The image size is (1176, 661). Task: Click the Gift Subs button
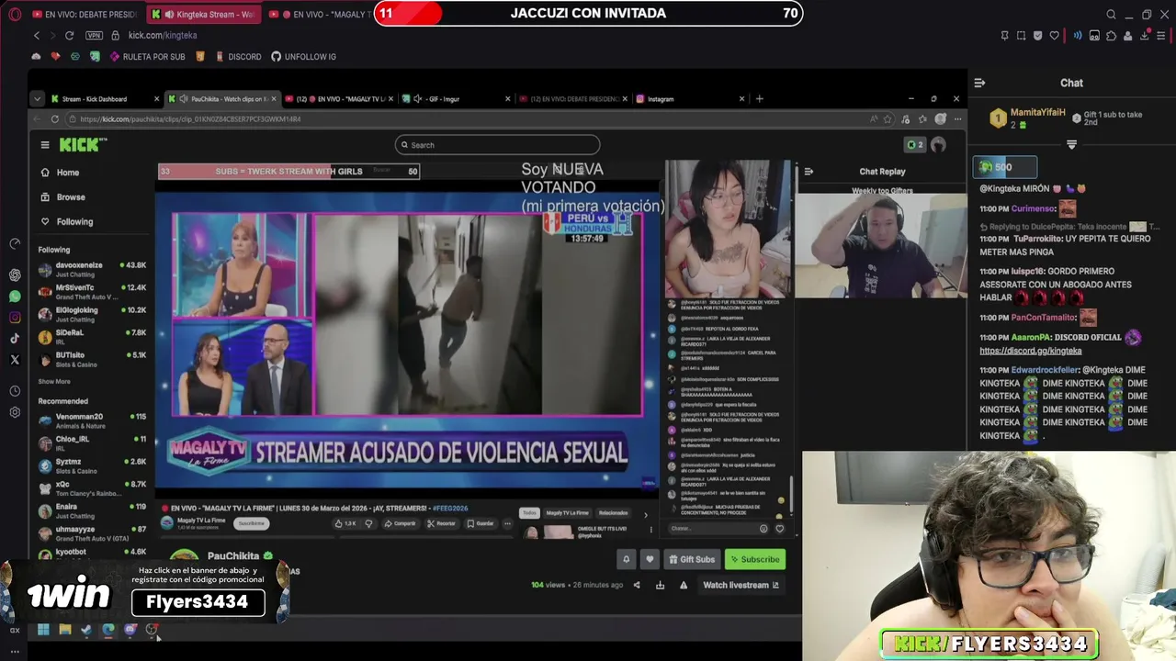click(x=692, y=559)
